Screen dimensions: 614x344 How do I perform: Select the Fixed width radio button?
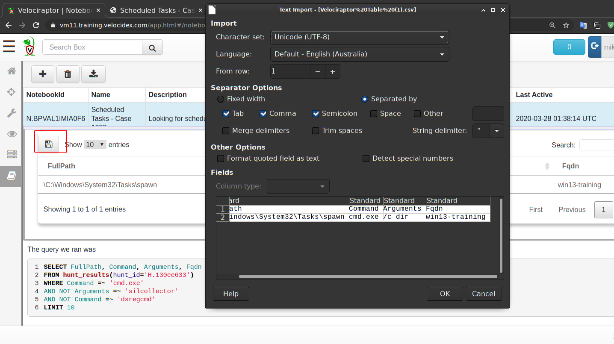pos(221,99)
